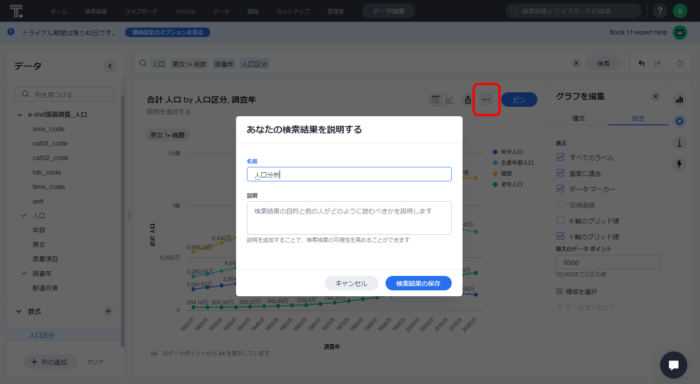
Task: Uncheck データマーカー in the display settings
Action: tap(560, 189)
